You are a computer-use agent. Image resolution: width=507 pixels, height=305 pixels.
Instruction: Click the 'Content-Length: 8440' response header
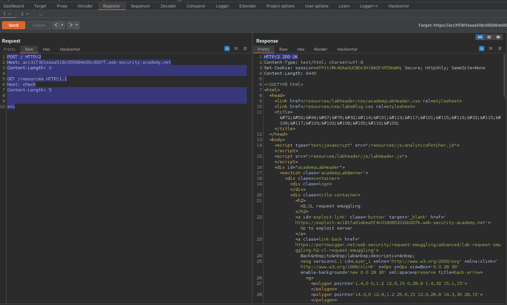(x=290, y=73)
